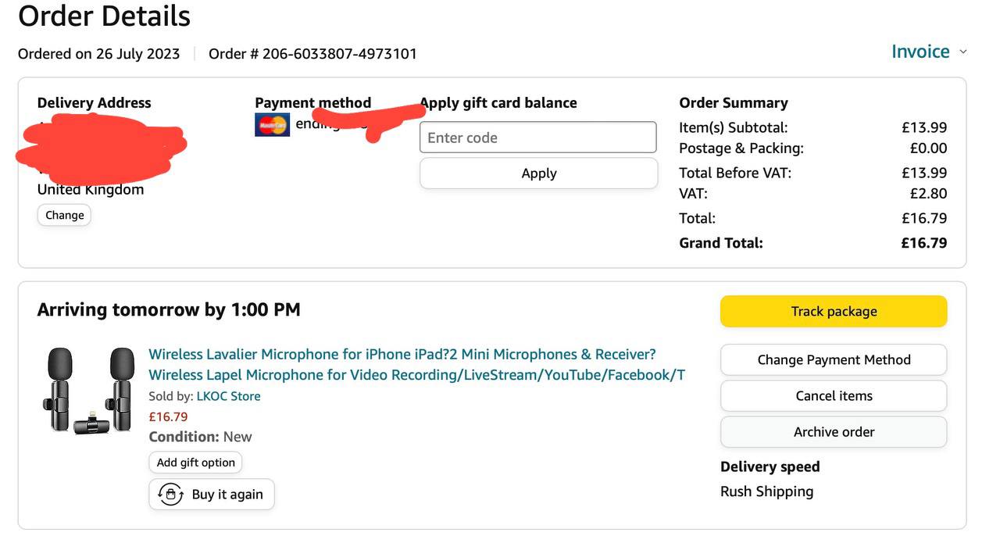
Task: Click the Mastercard logo under Payment method
Action: (x=272, y=125)
